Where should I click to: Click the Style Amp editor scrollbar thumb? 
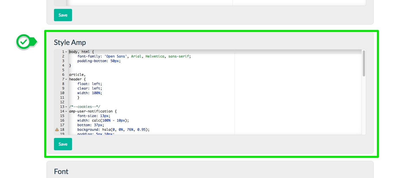(x=364, y=64)
